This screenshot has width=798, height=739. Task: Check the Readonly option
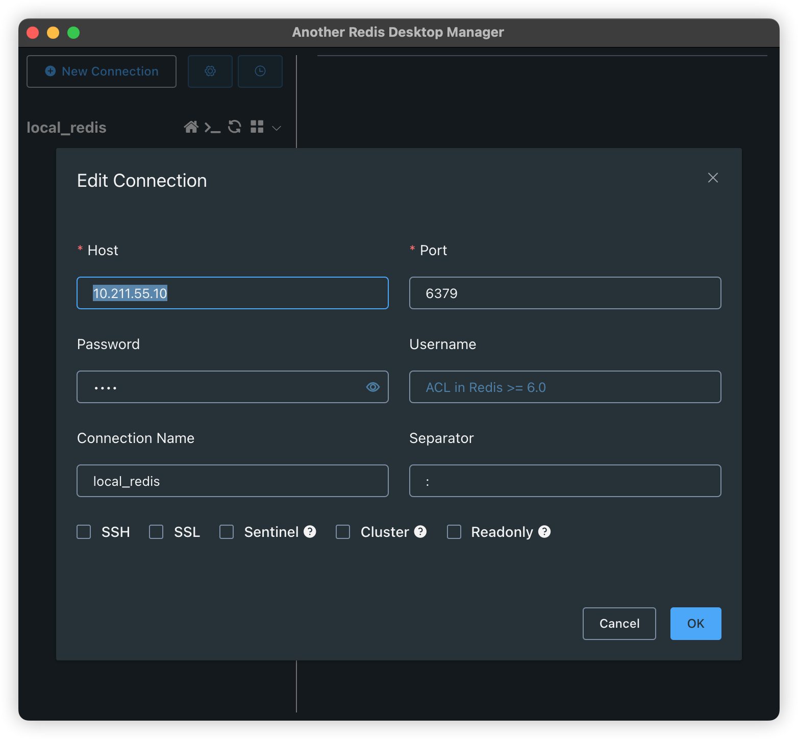454,532
